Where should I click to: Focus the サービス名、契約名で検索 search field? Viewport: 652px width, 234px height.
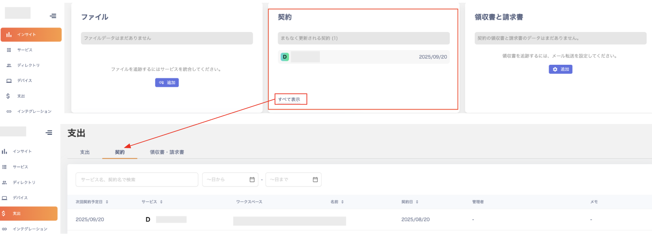[137, 180]
